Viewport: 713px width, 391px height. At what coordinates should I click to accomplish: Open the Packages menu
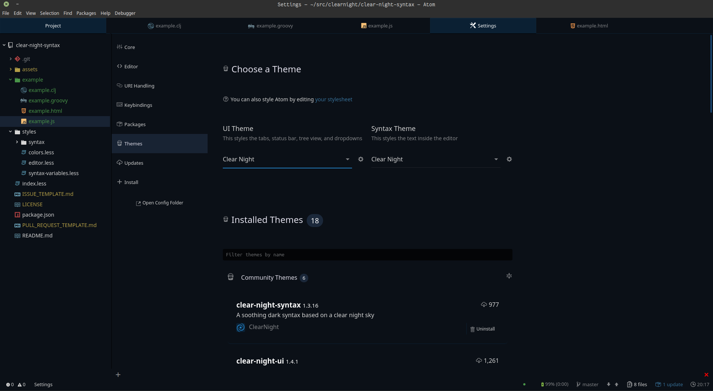(x=86, y=13)
